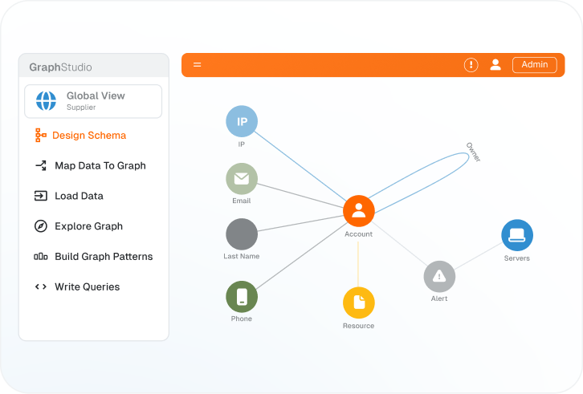Screen dimensions: 583x394
Task: Click the alert exclamation icon in header
Action: click(471, 65)
